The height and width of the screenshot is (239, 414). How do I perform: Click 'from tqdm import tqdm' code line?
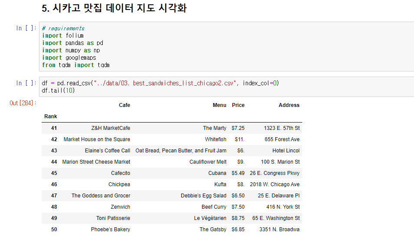click(75, 65)
